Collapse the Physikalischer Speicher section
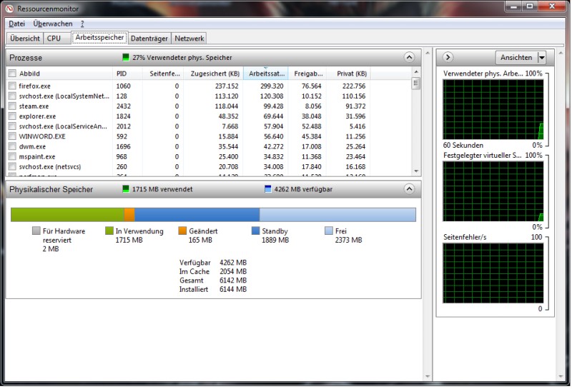Viewport: 572px width, 389px height. (409, 189)
